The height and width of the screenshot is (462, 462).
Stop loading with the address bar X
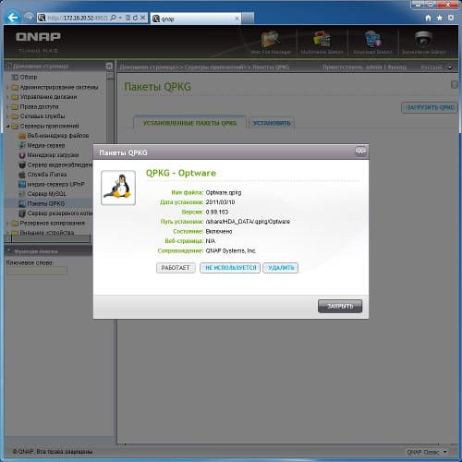point(142,18)
